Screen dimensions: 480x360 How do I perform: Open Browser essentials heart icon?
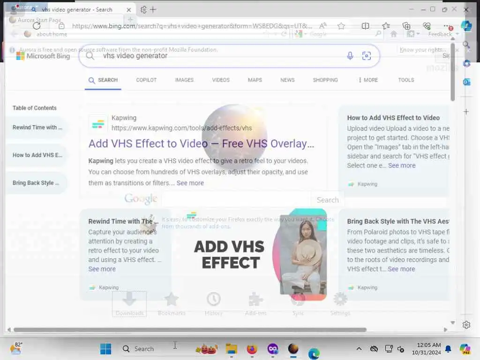point(427,26)
